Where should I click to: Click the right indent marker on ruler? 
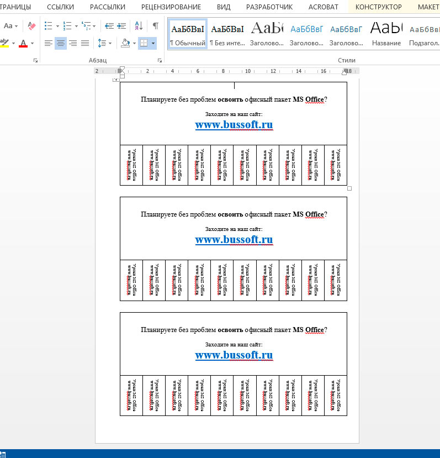[344, 72]
